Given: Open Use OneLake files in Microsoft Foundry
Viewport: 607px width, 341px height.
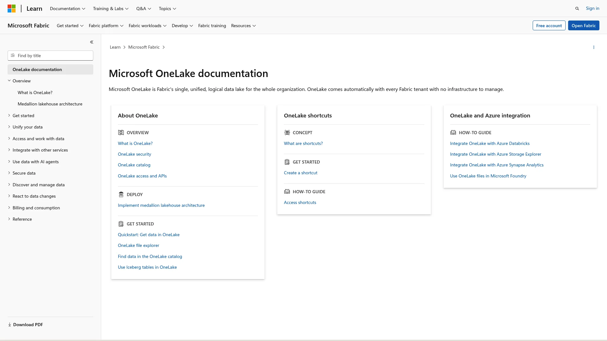Looking at the screenshot, I should [488, 176].
